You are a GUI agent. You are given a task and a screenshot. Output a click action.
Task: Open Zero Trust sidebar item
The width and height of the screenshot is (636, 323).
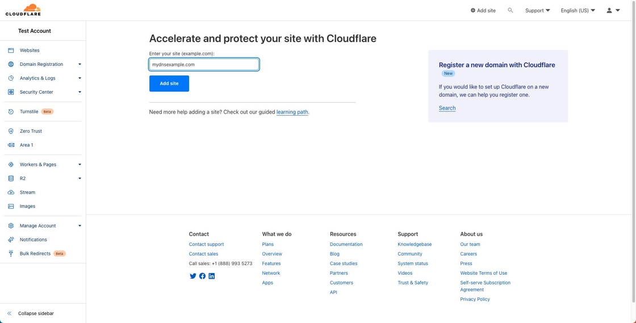31,131
